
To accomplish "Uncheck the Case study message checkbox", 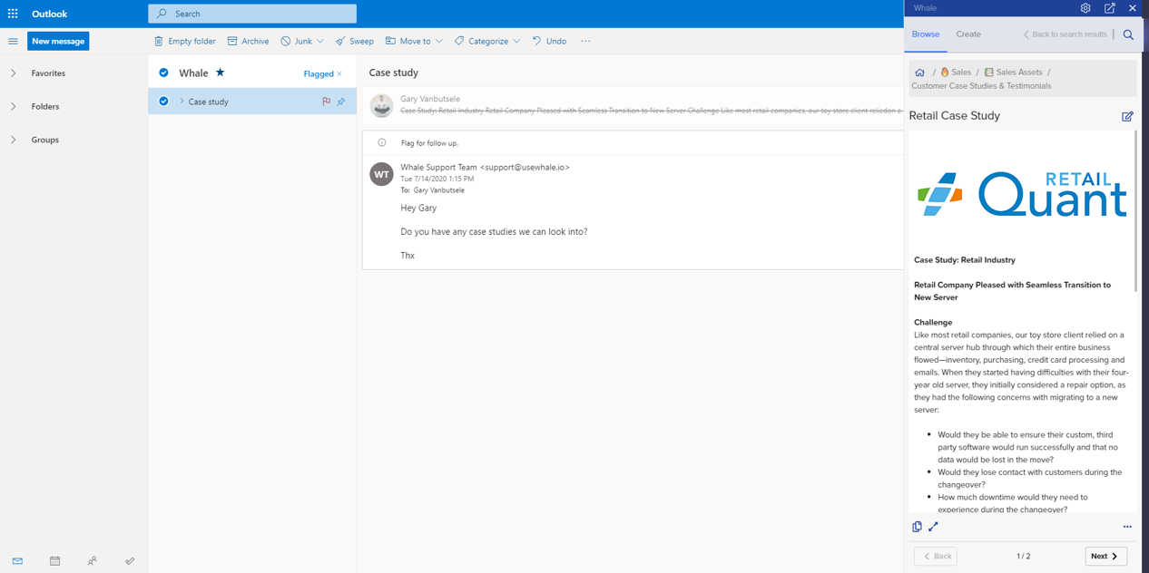I will click(163, 102).
